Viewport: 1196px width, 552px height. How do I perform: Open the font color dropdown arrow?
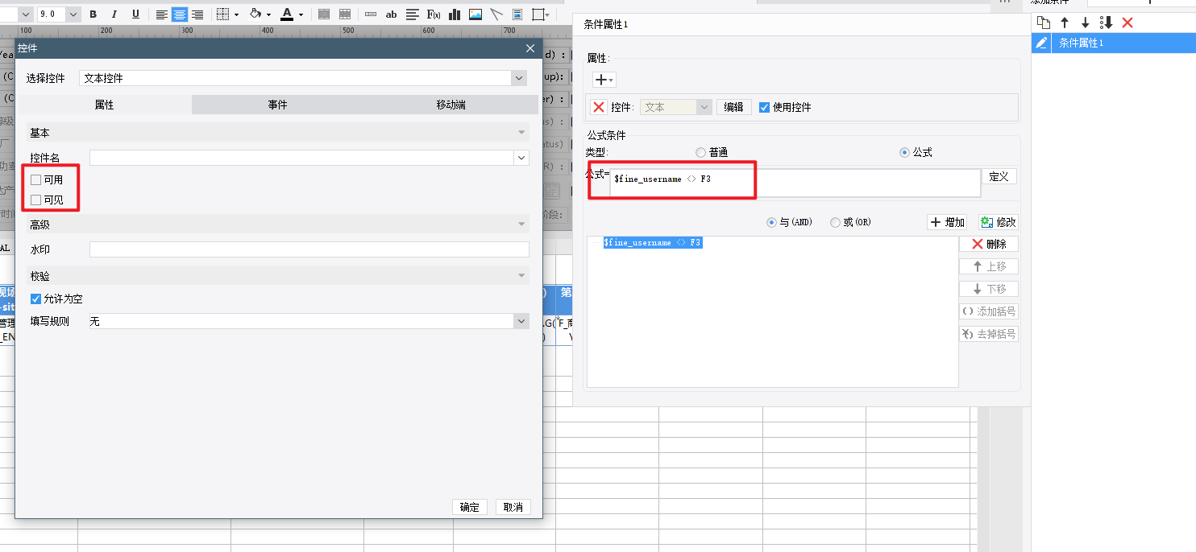[x=301, y=14]
